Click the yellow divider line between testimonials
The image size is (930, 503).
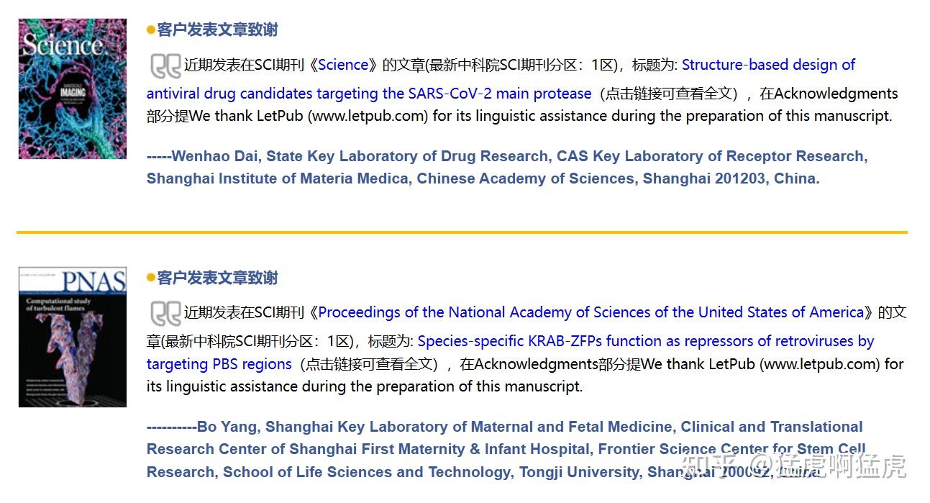pyautogui.click(x=462, y=232)
